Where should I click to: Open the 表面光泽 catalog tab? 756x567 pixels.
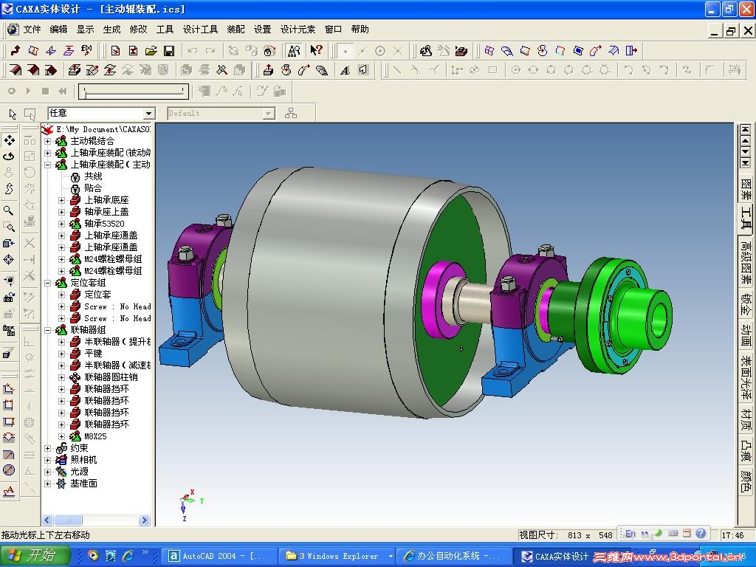(746, 377)
